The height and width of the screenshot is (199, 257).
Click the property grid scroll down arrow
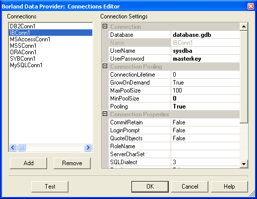(x=244, y=164)
